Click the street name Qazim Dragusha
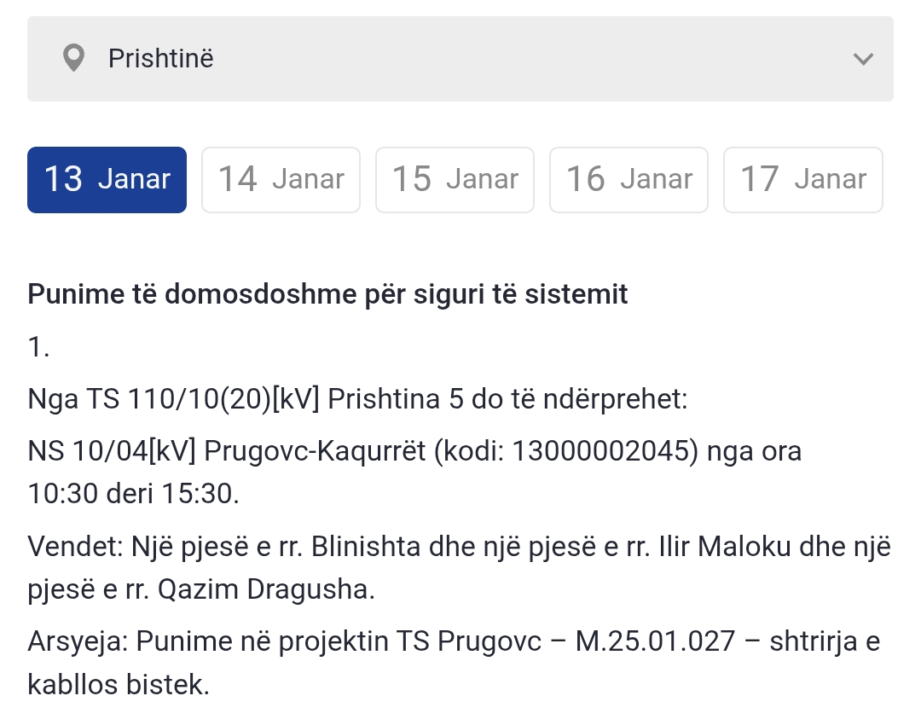The width and height of the screenshot is (921, 719). click(x=265, y=589)
